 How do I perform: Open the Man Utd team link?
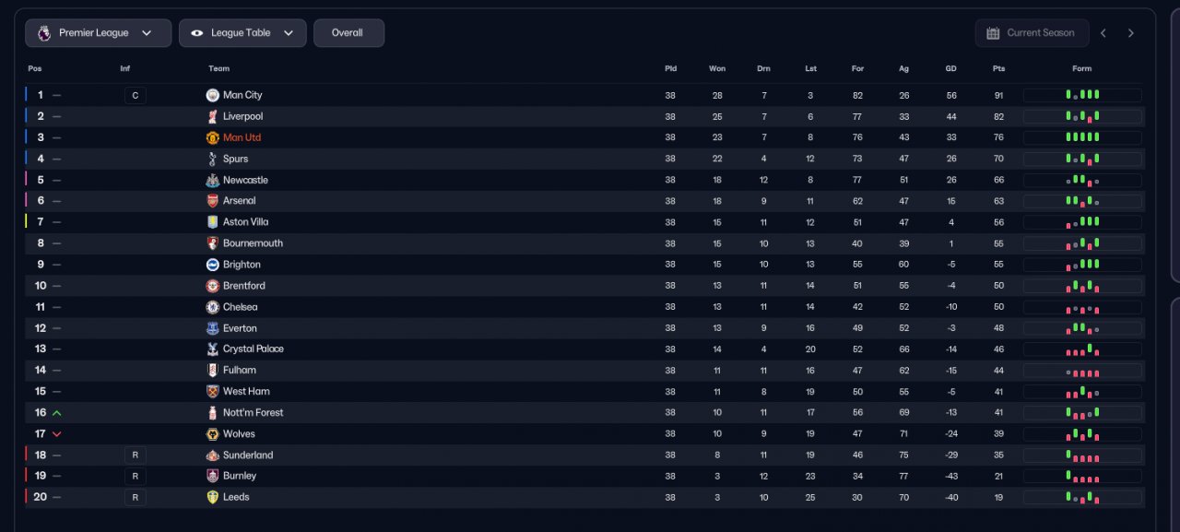242,137
